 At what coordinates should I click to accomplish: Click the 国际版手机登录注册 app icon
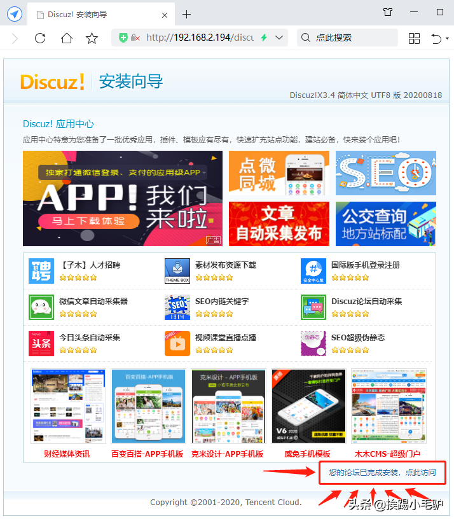coord(313,271)
